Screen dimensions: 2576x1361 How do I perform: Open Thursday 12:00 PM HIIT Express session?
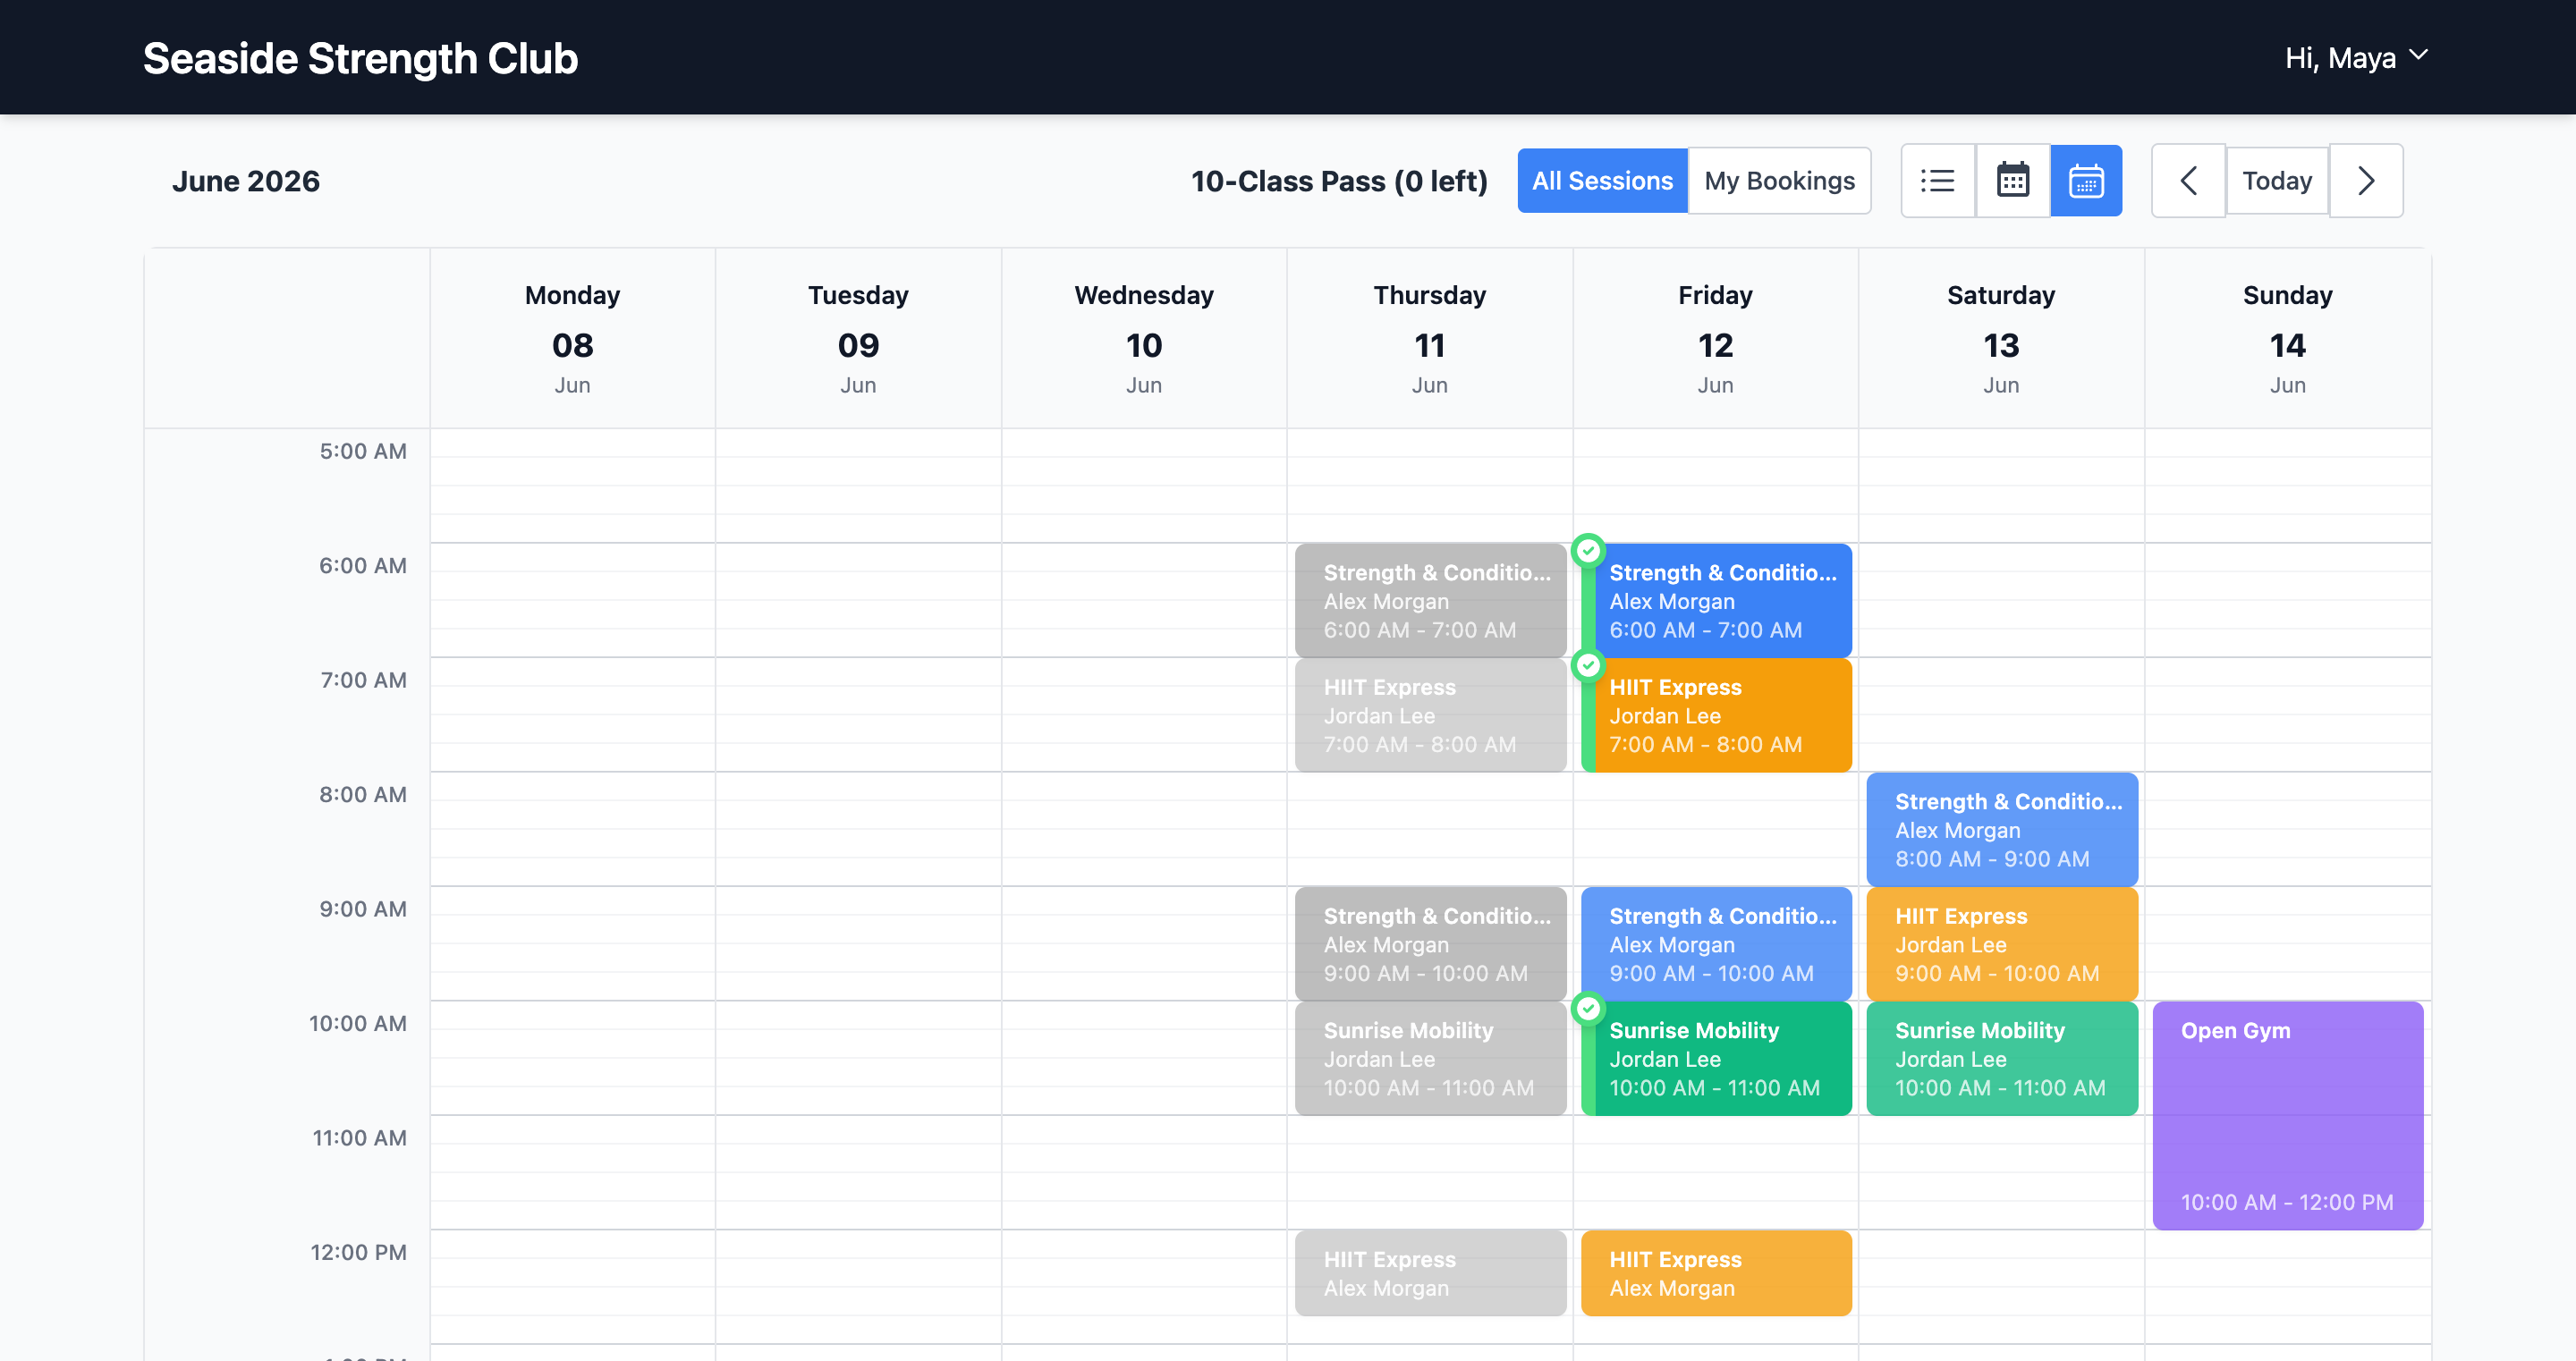pyautogui.click(x=1430, y=1273)
